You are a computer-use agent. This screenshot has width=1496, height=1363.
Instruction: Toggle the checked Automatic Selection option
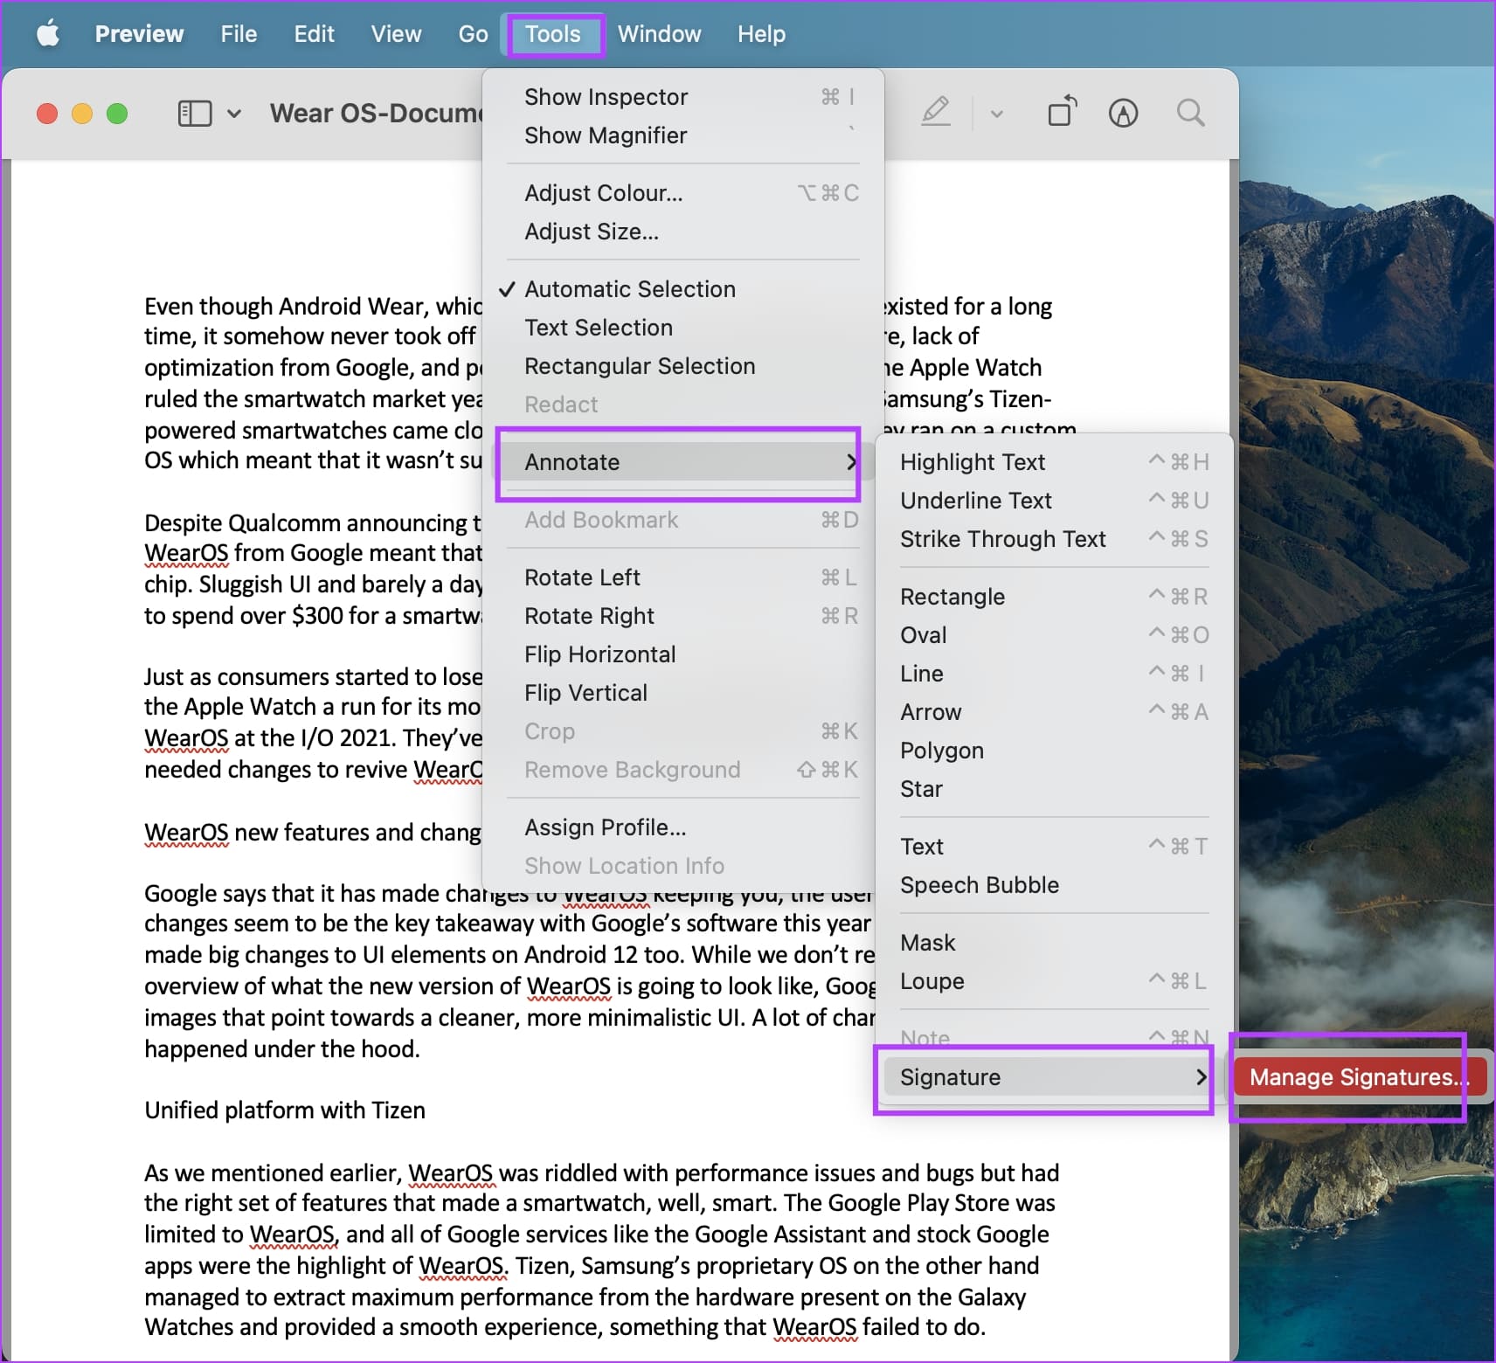click(683, 289)
